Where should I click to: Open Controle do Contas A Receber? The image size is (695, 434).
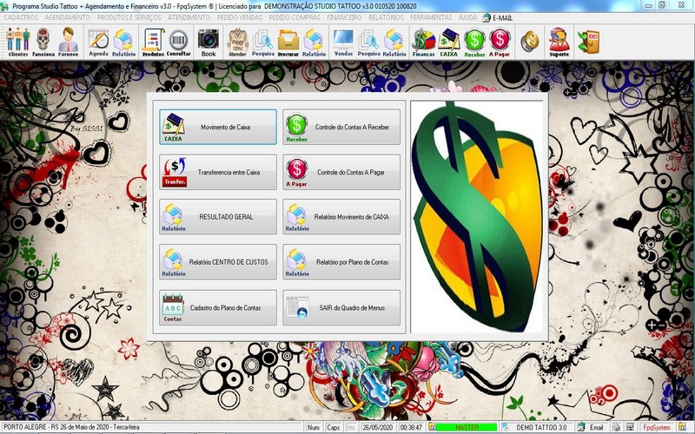341,127
